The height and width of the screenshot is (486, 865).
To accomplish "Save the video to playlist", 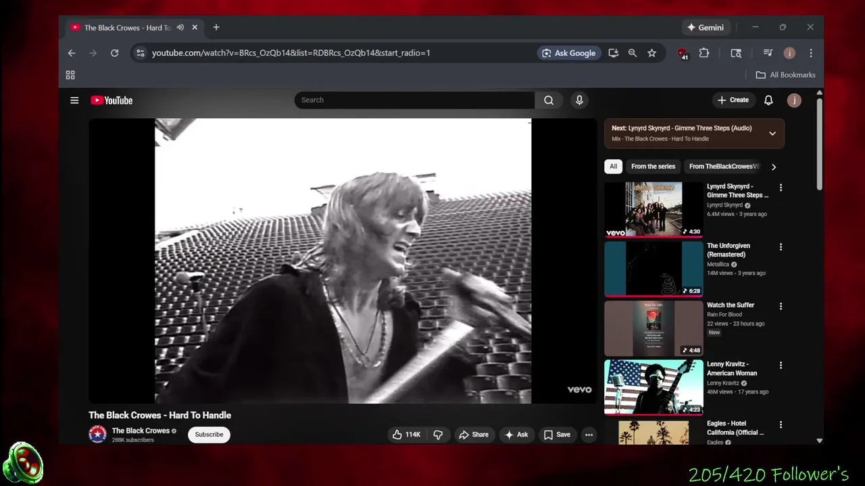I will coord(558,435).
